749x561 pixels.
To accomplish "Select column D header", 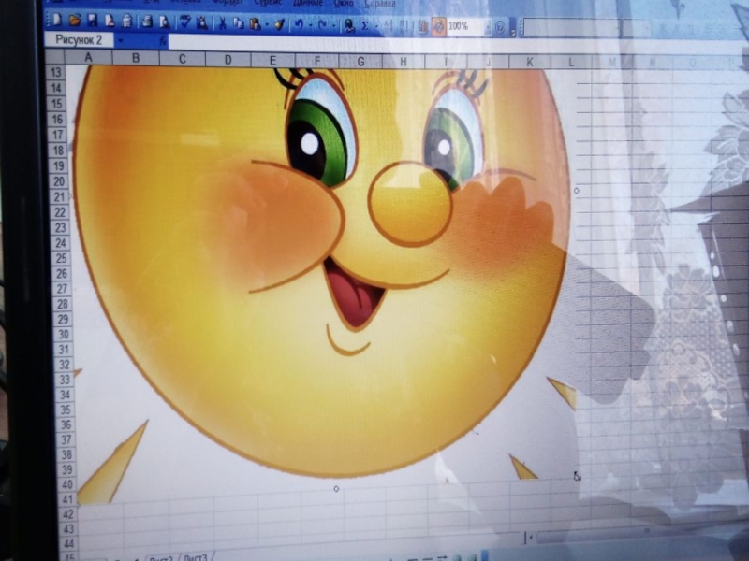I will [x=228, y=60].
